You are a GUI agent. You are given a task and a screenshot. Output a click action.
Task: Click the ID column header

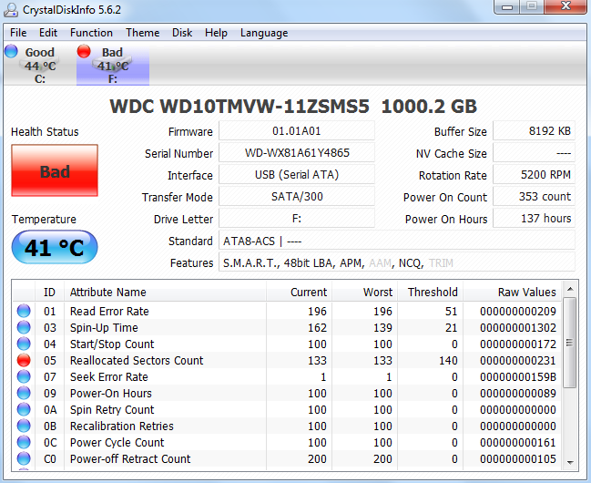point(49,292)
